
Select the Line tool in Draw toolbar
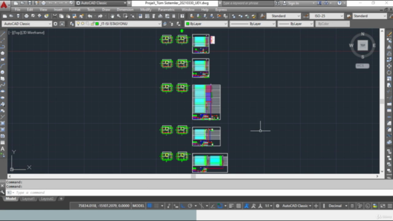pyautogui.click(x=2, y=34)
